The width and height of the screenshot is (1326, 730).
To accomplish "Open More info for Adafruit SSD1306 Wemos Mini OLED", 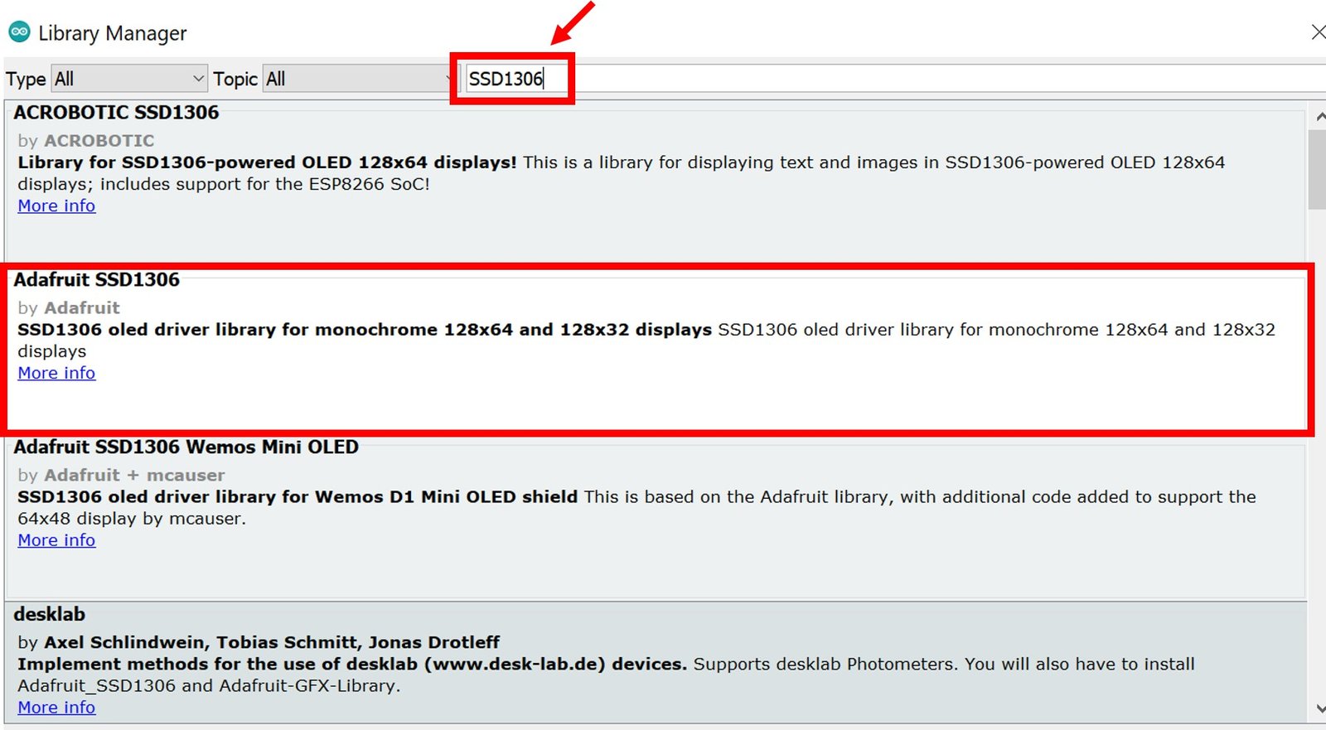I will click(56, 540).
